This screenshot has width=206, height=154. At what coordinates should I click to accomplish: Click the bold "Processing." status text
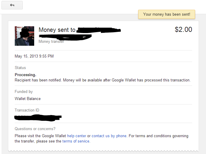click(25, 75)
